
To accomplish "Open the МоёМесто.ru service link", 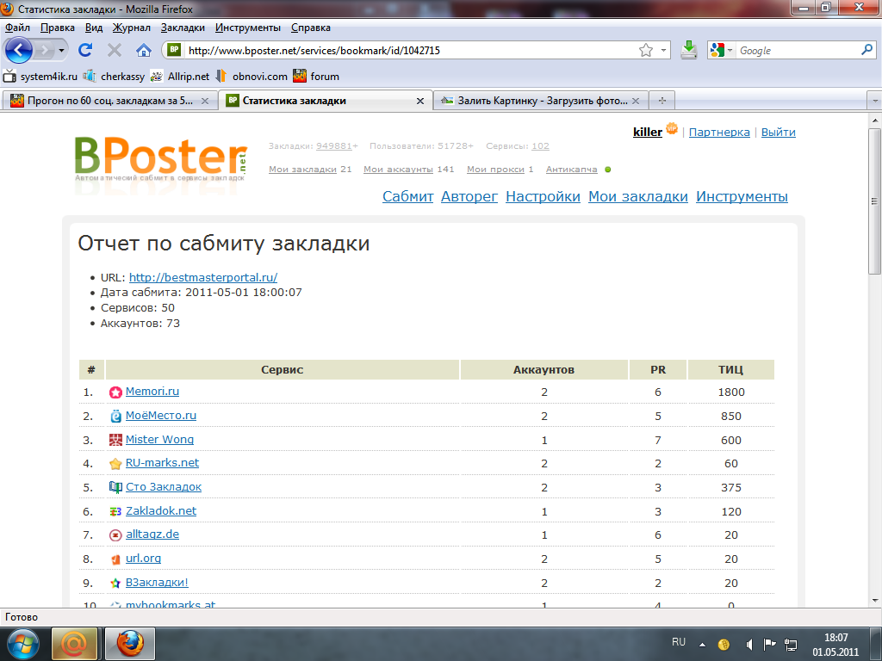I will [161, 416].
